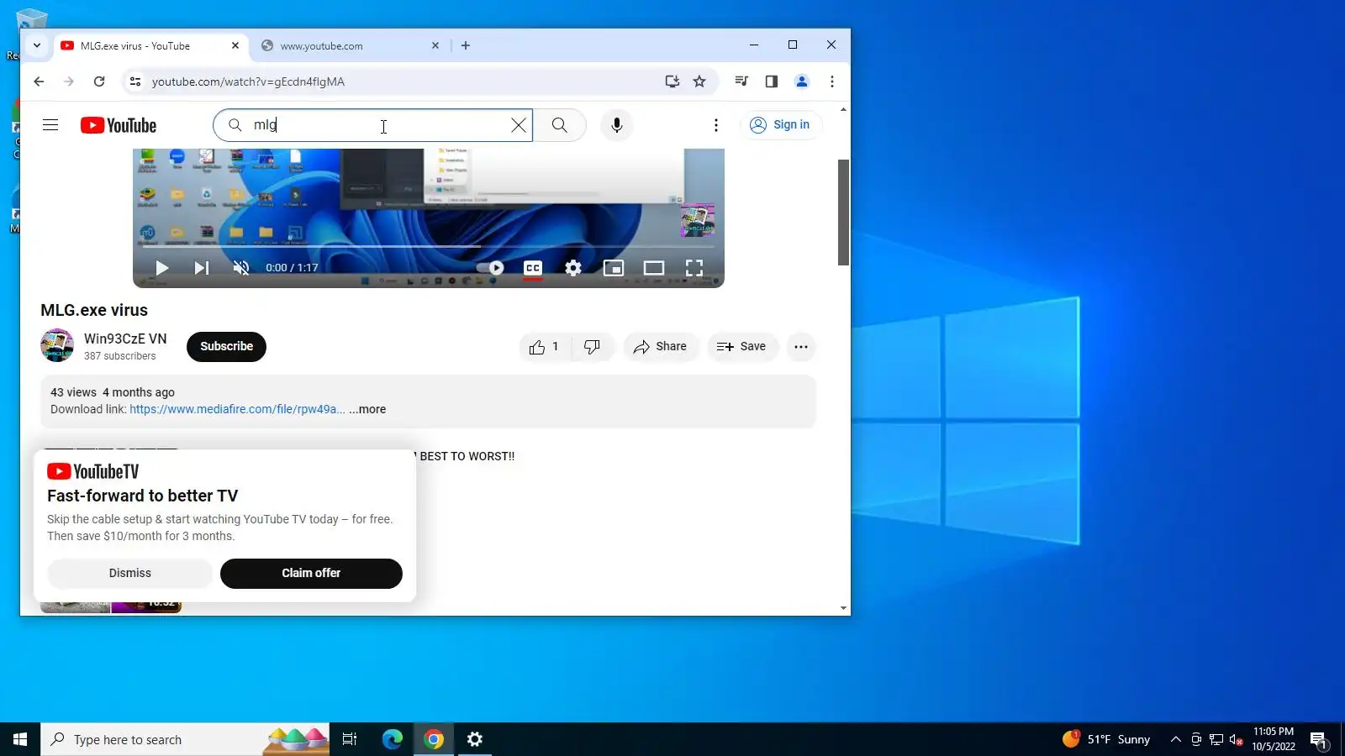
Task: Unmute the video player
Action: click(x=241, y=268)
